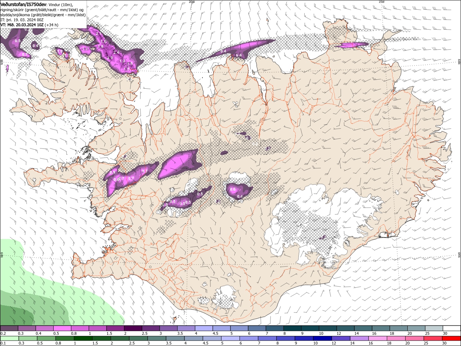Click the white snow swatch after 30

tap(452, 328)
